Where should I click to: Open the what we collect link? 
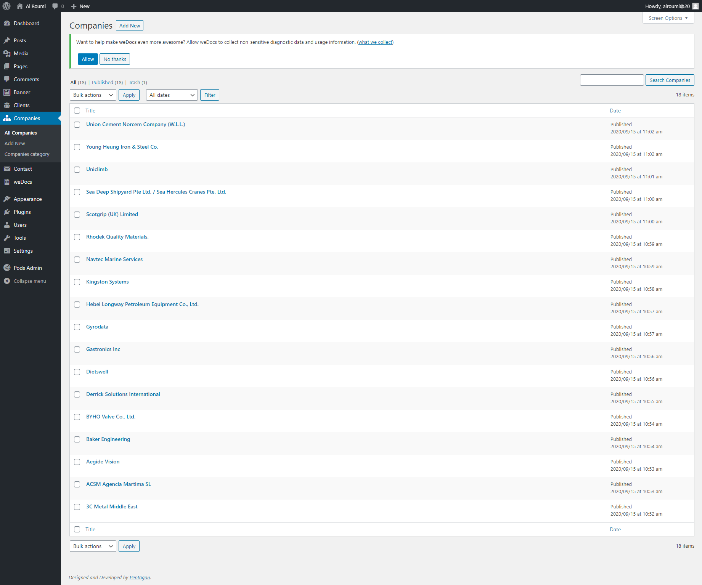click(x=375, y=42)
